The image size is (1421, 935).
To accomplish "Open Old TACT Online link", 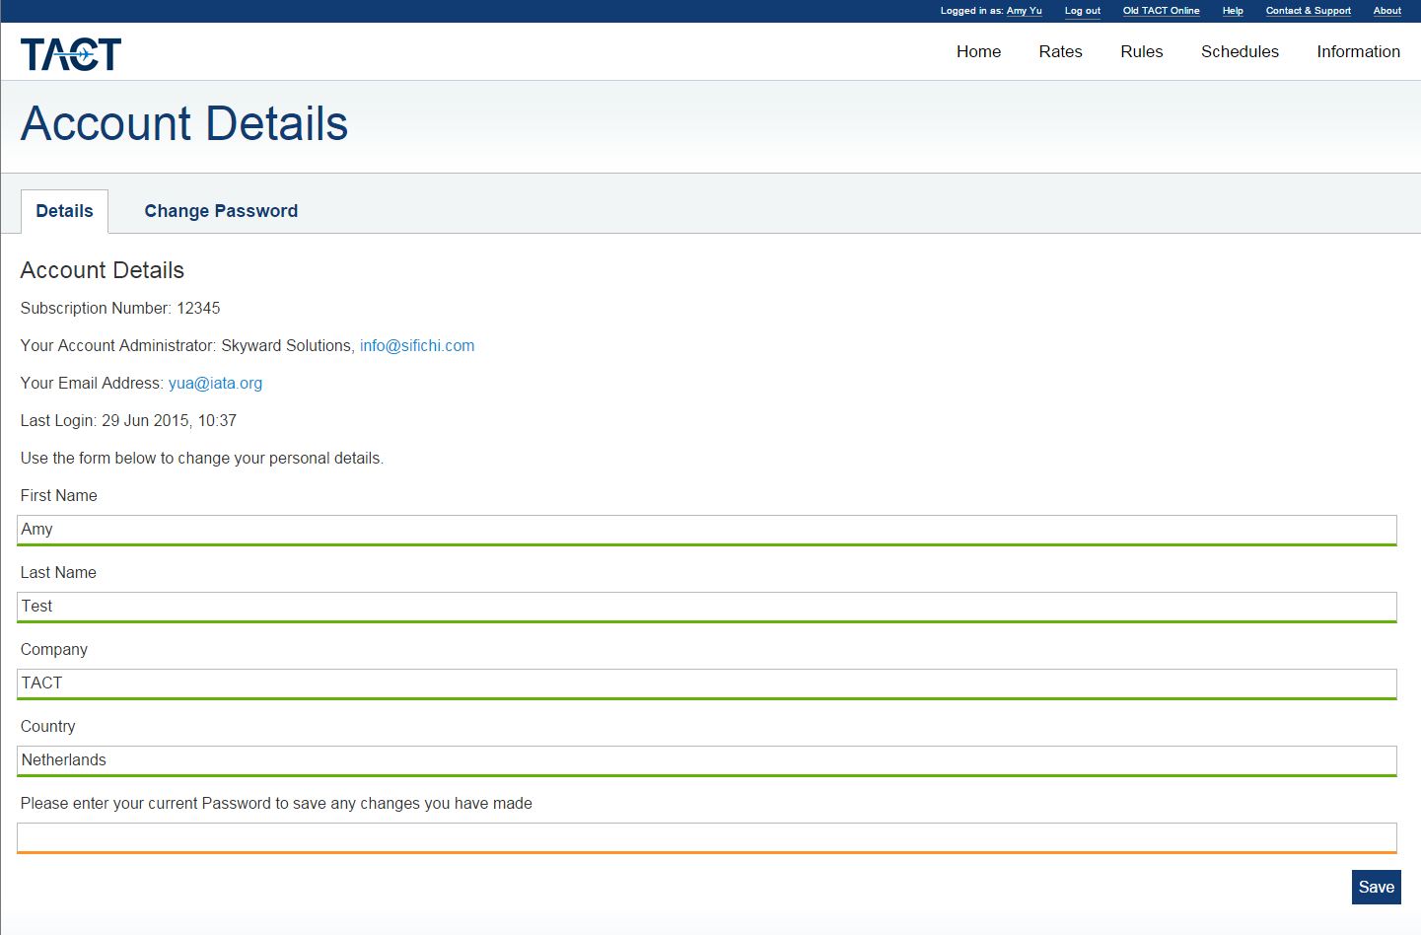I will click(1161, 11).
